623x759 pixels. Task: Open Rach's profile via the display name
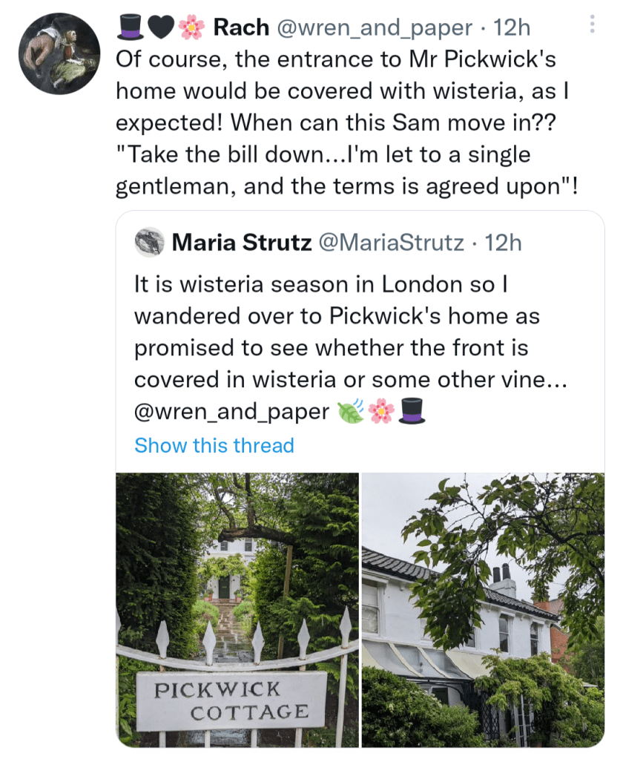click(x=240, y=27)
